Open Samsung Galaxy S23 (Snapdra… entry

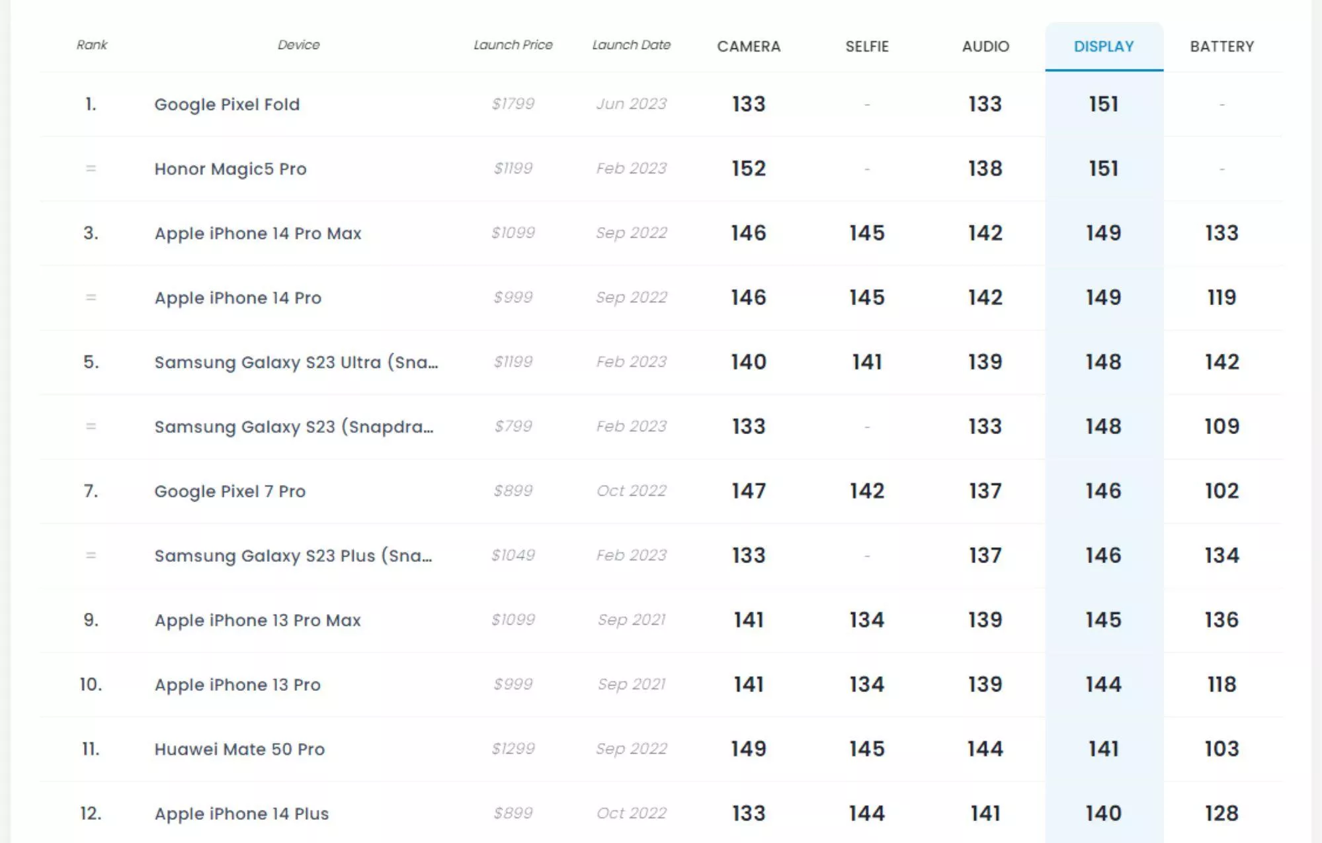(x=294, y=427)
